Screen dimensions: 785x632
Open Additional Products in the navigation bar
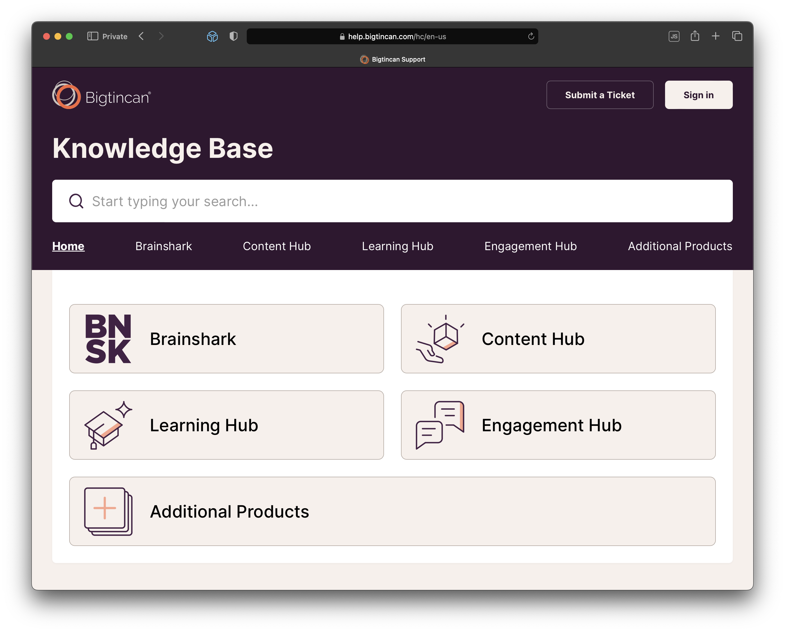[680, 246]
